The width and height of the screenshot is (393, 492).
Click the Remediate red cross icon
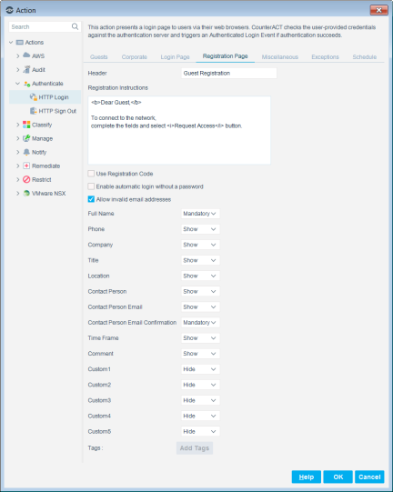[x=26, y=166]
